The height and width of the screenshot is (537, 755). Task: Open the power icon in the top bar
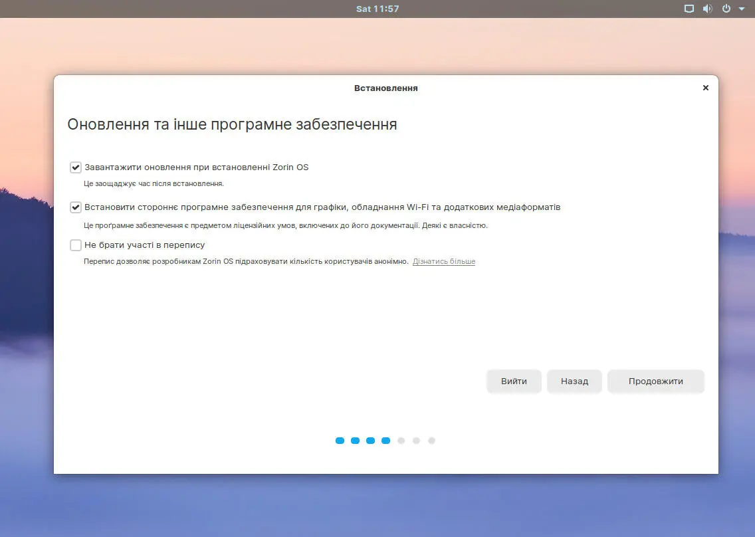pos(726,9)
